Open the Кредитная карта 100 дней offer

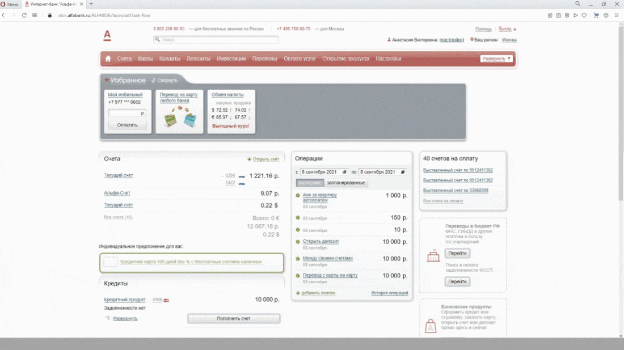pyautogui.click(x=191, y=262)
